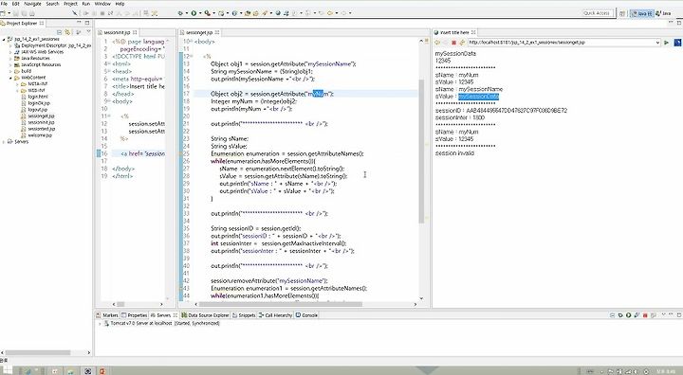Click the Back navigation arrow in main toolbar
This screenshot has width=683, height=375.
(329, 13)
